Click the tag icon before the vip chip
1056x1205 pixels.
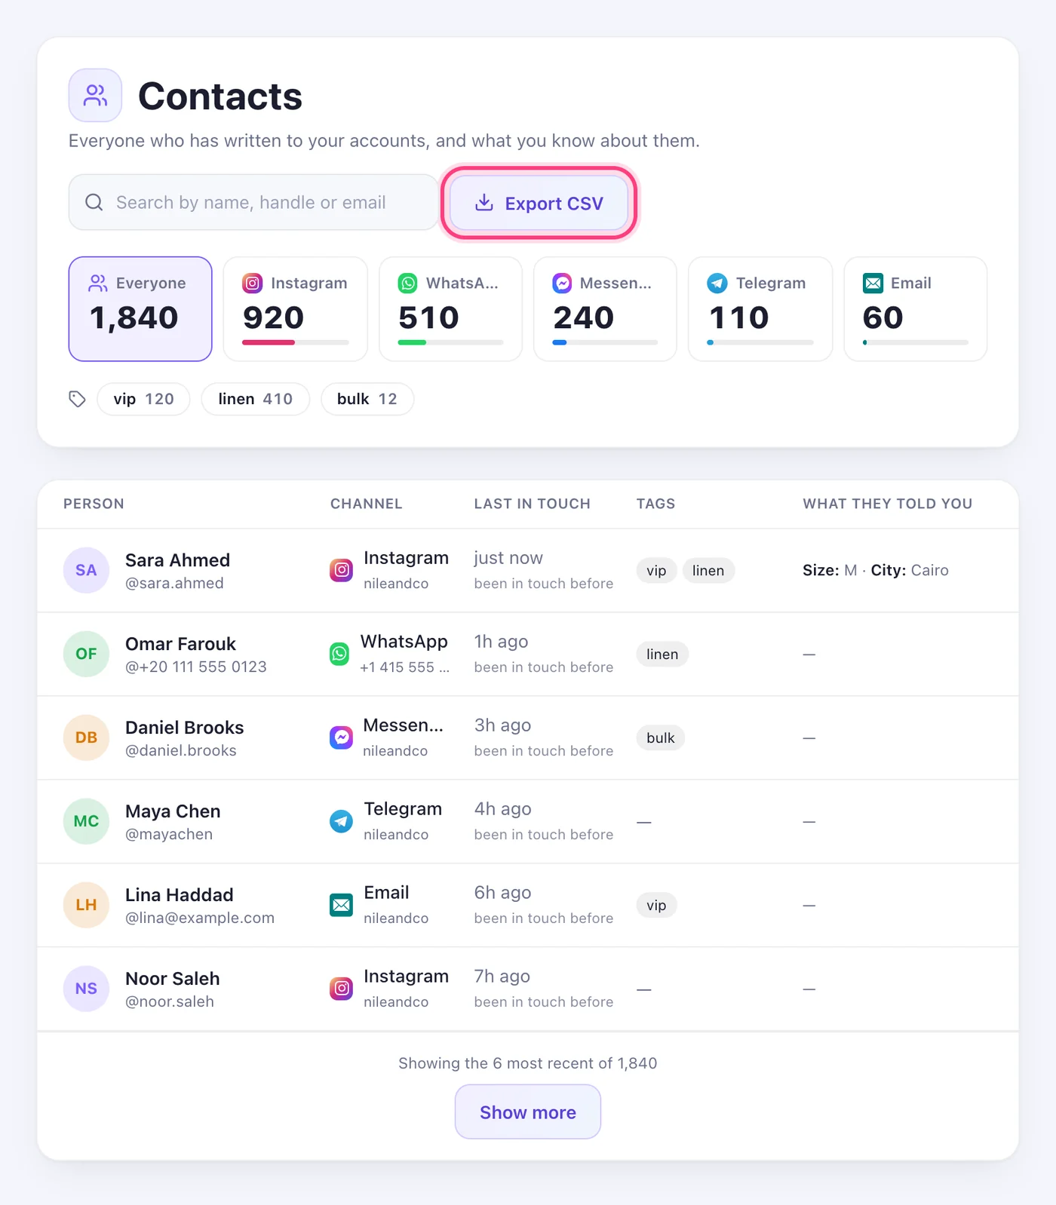(x=77, y=399)
